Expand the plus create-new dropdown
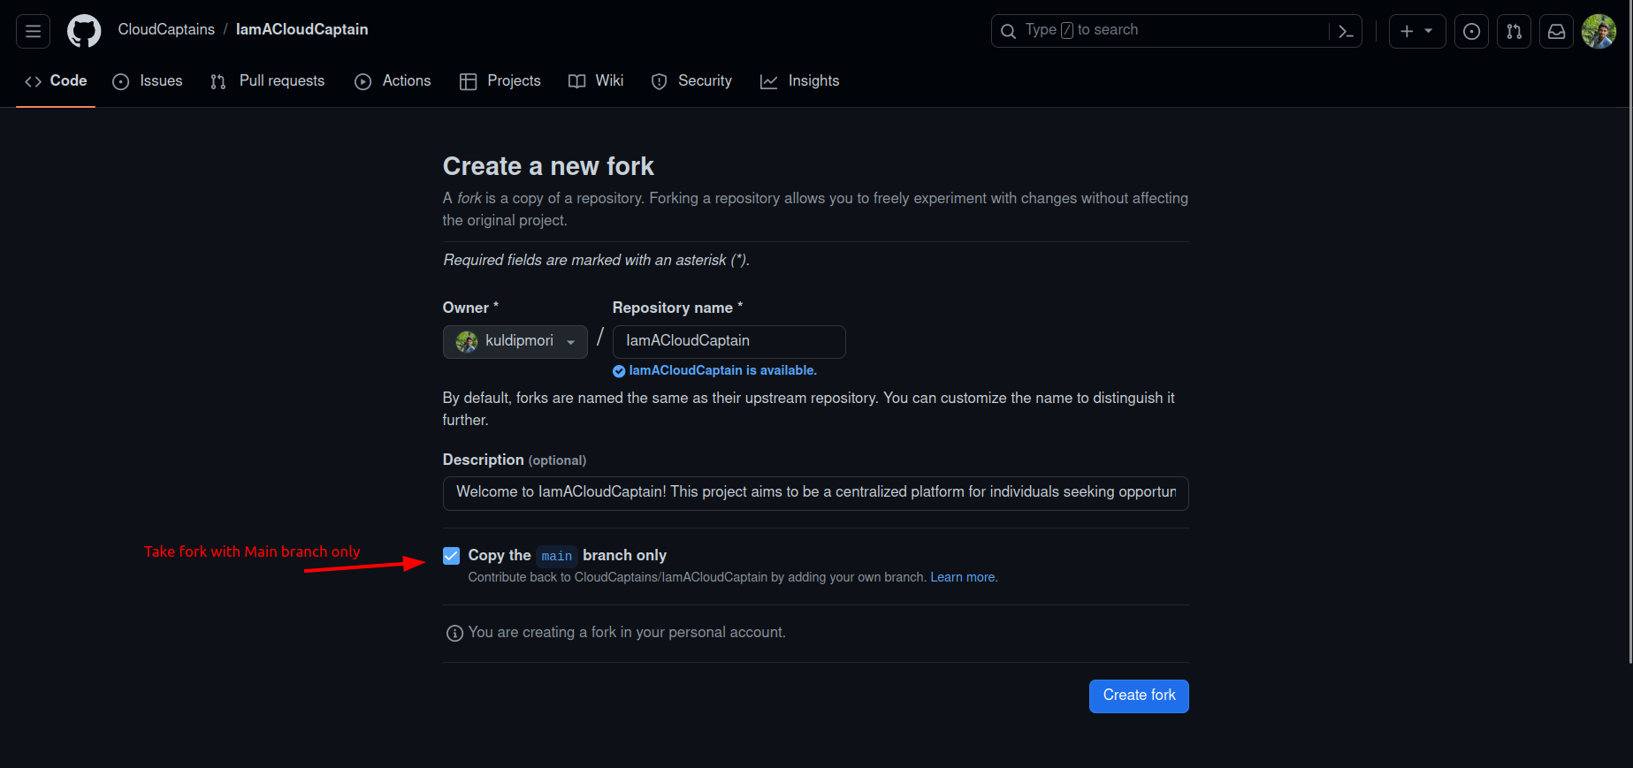Image resolution: width=1633 pixels, height=768 pixels. pos(1417,31)
